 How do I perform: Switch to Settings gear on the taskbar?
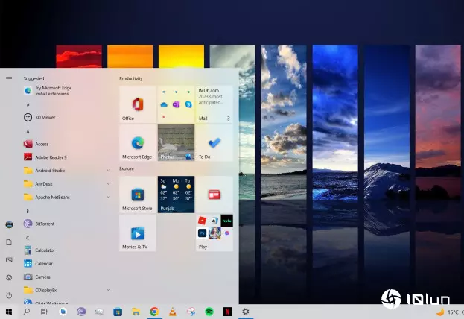pos(246,312)
